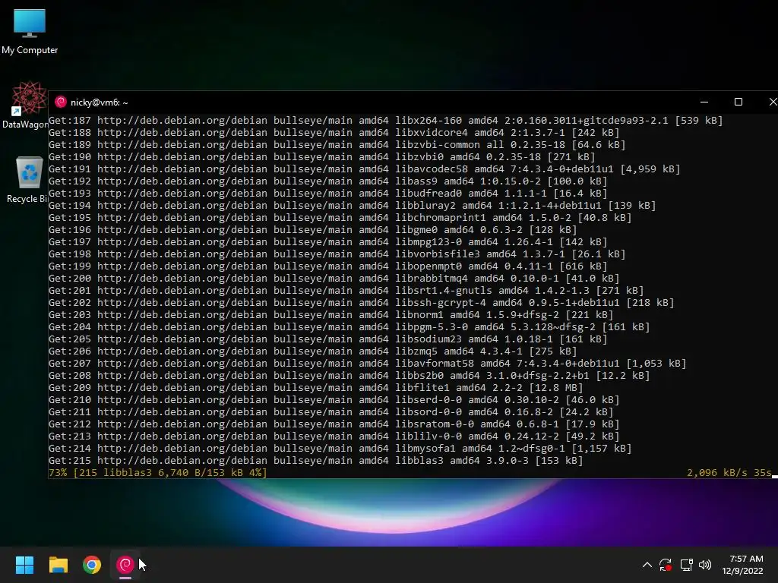Click the Get:194 libbluray2 line

tap(353, 205)
